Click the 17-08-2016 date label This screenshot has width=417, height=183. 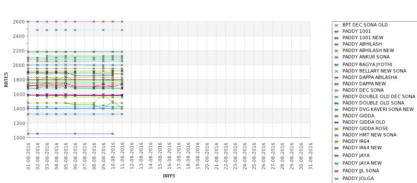(x=179, y=156)
